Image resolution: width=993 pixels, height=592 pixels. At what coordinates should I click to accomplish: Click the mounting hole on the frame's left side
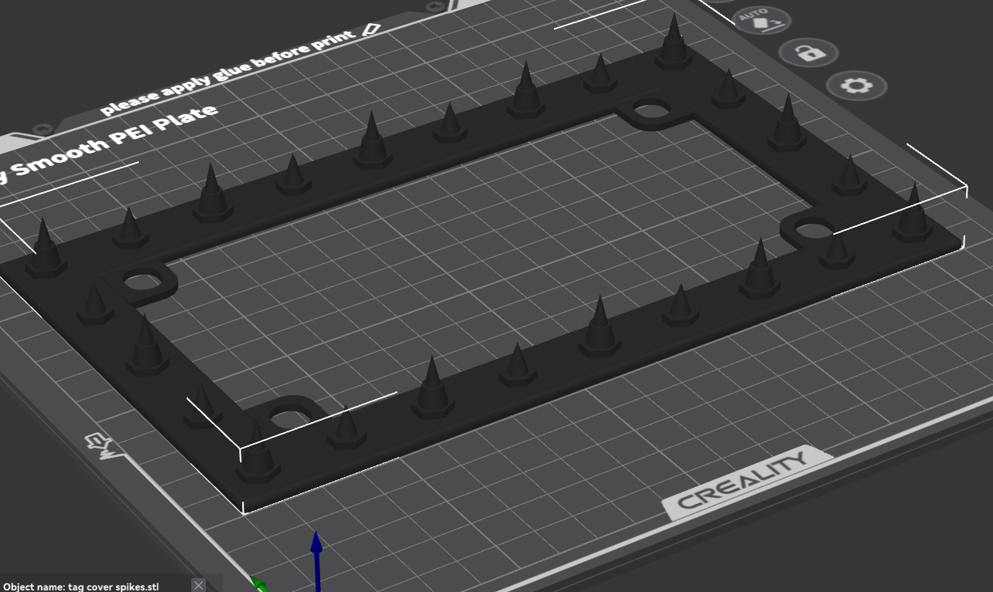(x=141, y=280)
